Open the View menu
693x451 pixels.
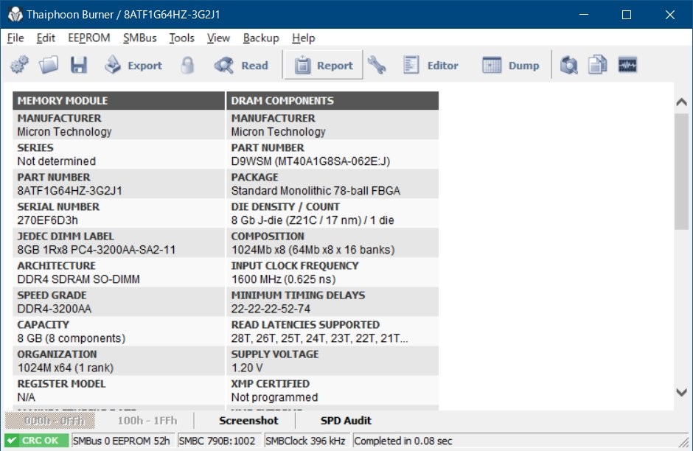click(218, 38)
